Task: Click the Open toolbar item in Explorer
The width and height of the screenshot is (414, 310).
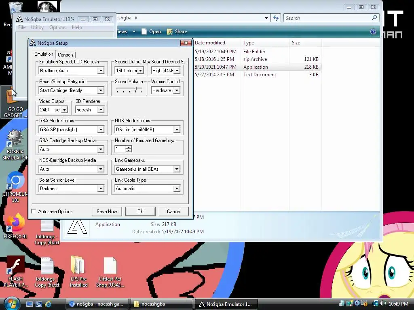Action: [151, 31]
